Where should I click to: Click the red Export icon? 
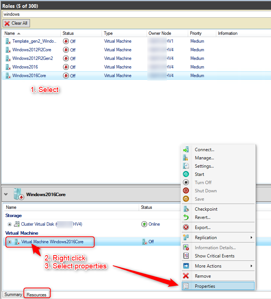pyautogui.click(x=186, y=227)
